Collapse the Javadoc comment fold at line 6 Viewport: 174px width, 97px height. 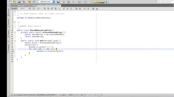coord(15,22)
